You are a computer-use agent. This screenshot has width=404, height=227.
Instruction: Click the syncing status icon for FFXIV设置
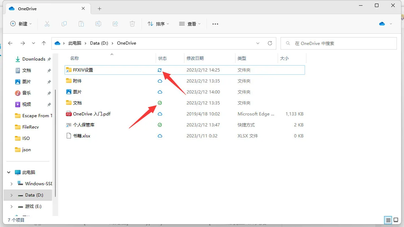point(160,70)
